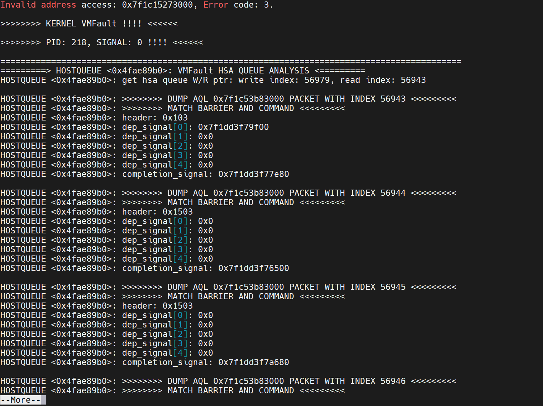The width and height of the screenshot is (543, 406).
Task: Click the write index value 56979
Action: 317,80
